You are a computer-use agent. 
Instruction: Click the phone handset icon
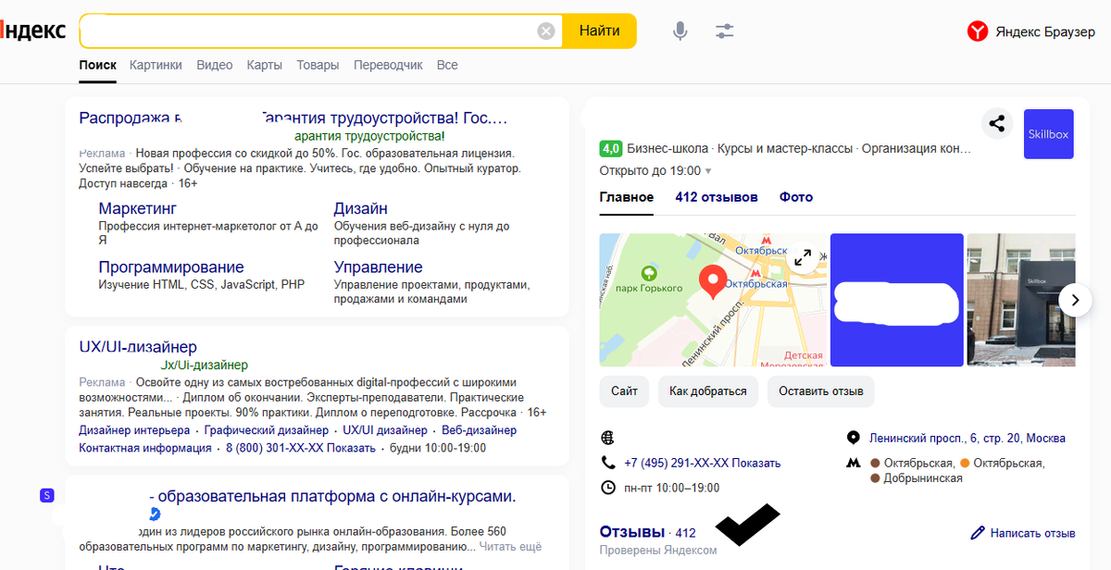pyautogui.click(x=608, y=463)
